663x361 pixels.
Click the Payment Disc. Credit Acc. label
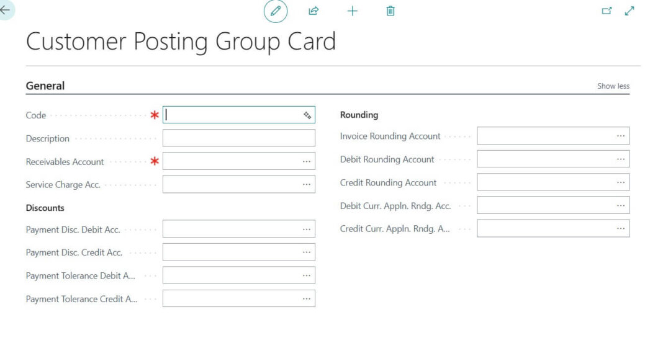[74, 252]
